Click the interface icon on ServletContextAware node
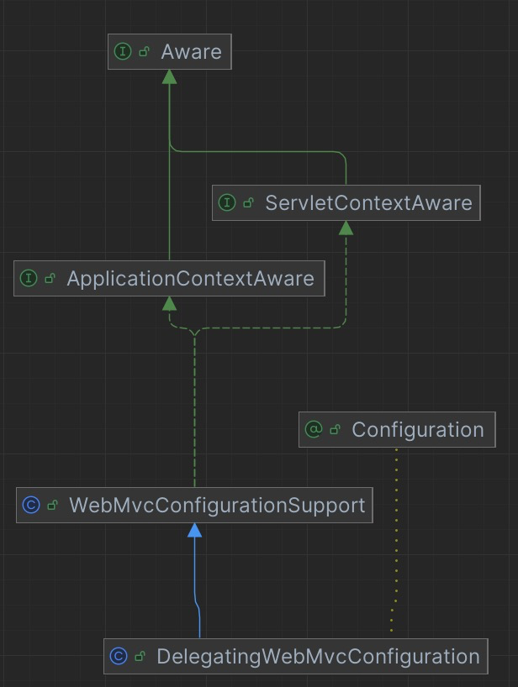Image resolution: width=518 pixels, height=687 pixels. tap(227, 203)
